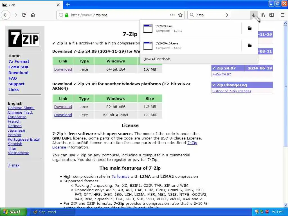Download the 64-bit ARM64 installer
This screenshot has height=216, width=288.
[x=63, y=115]
